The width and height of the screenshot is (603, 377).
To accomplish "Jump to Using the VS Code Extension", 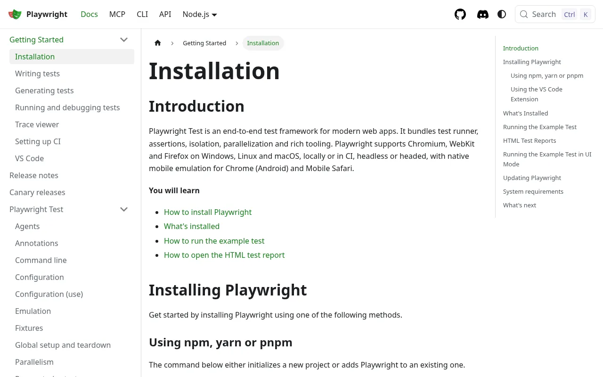I will coord(537,94).
